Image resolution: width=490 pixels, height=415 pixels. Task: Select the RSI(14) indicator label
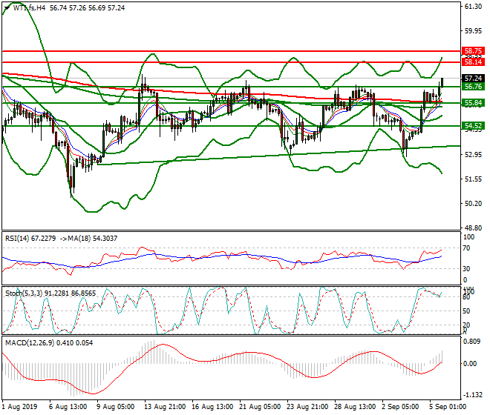(17, 239)
